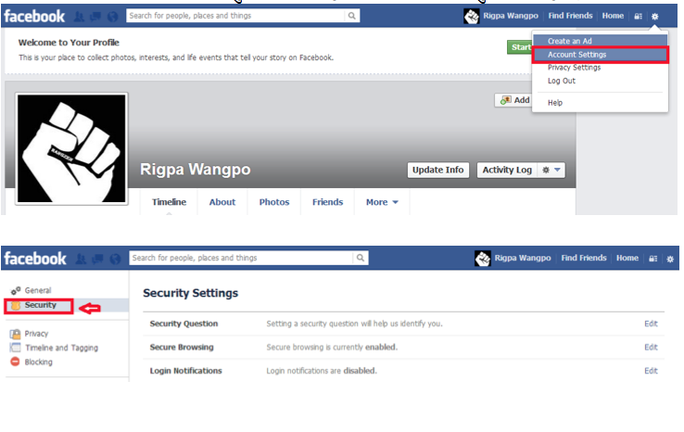Click the Facebook logo in bottom screenshot

pyautogui.click(x=35, y=259)
